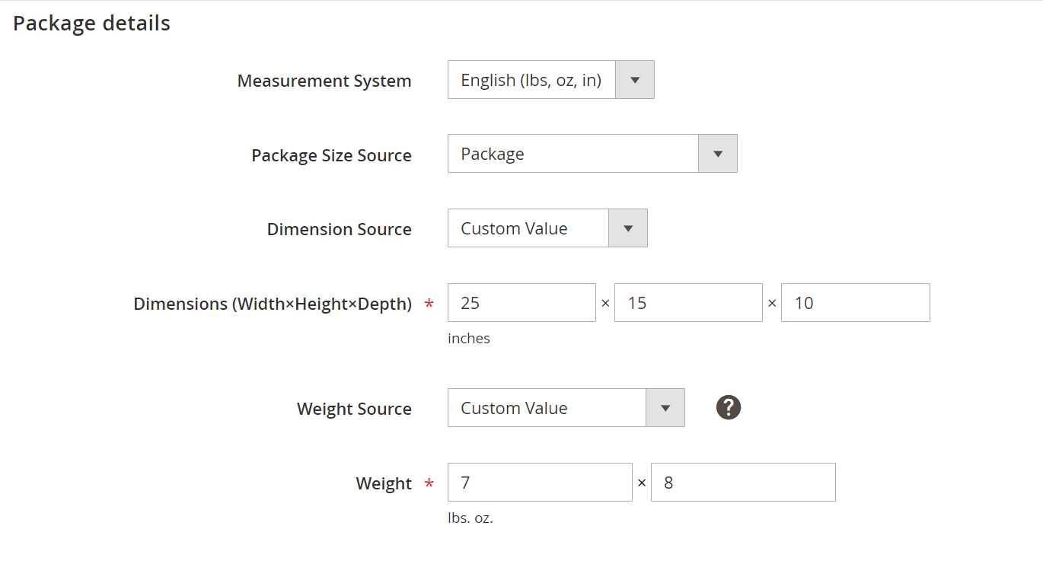Click the Package Size Source dropdown arrow
Viewport: 1043px width, 564px height.
point(718,153)
